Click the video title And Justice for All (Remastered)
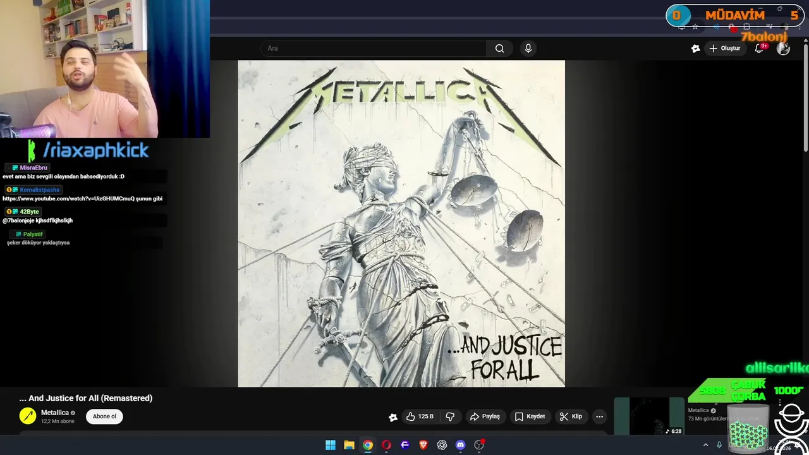Viewport: 809px width, 455px height. tap(86, 398)
